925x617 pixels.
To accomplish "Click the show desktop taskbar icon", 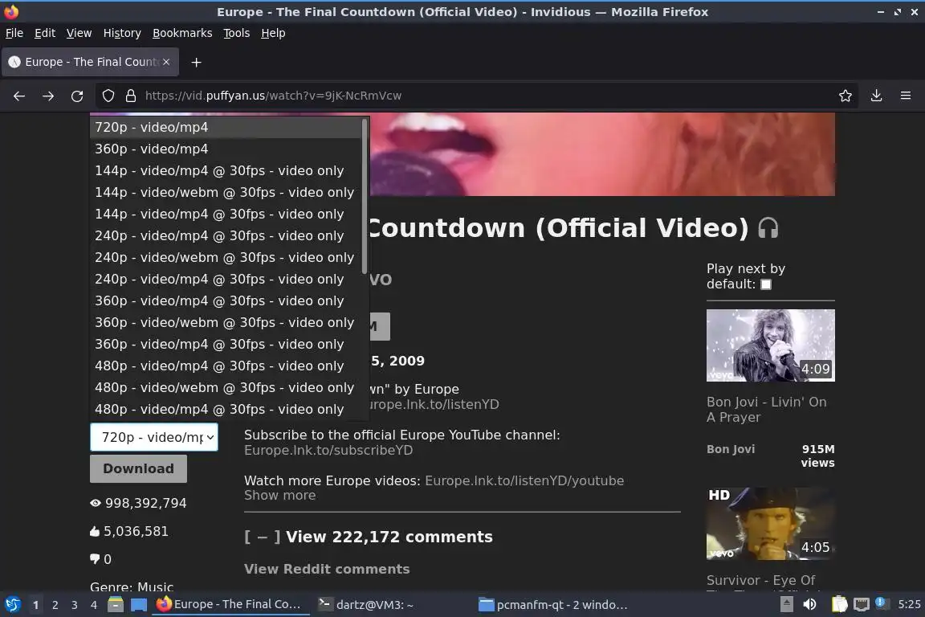I will (139, 605).
